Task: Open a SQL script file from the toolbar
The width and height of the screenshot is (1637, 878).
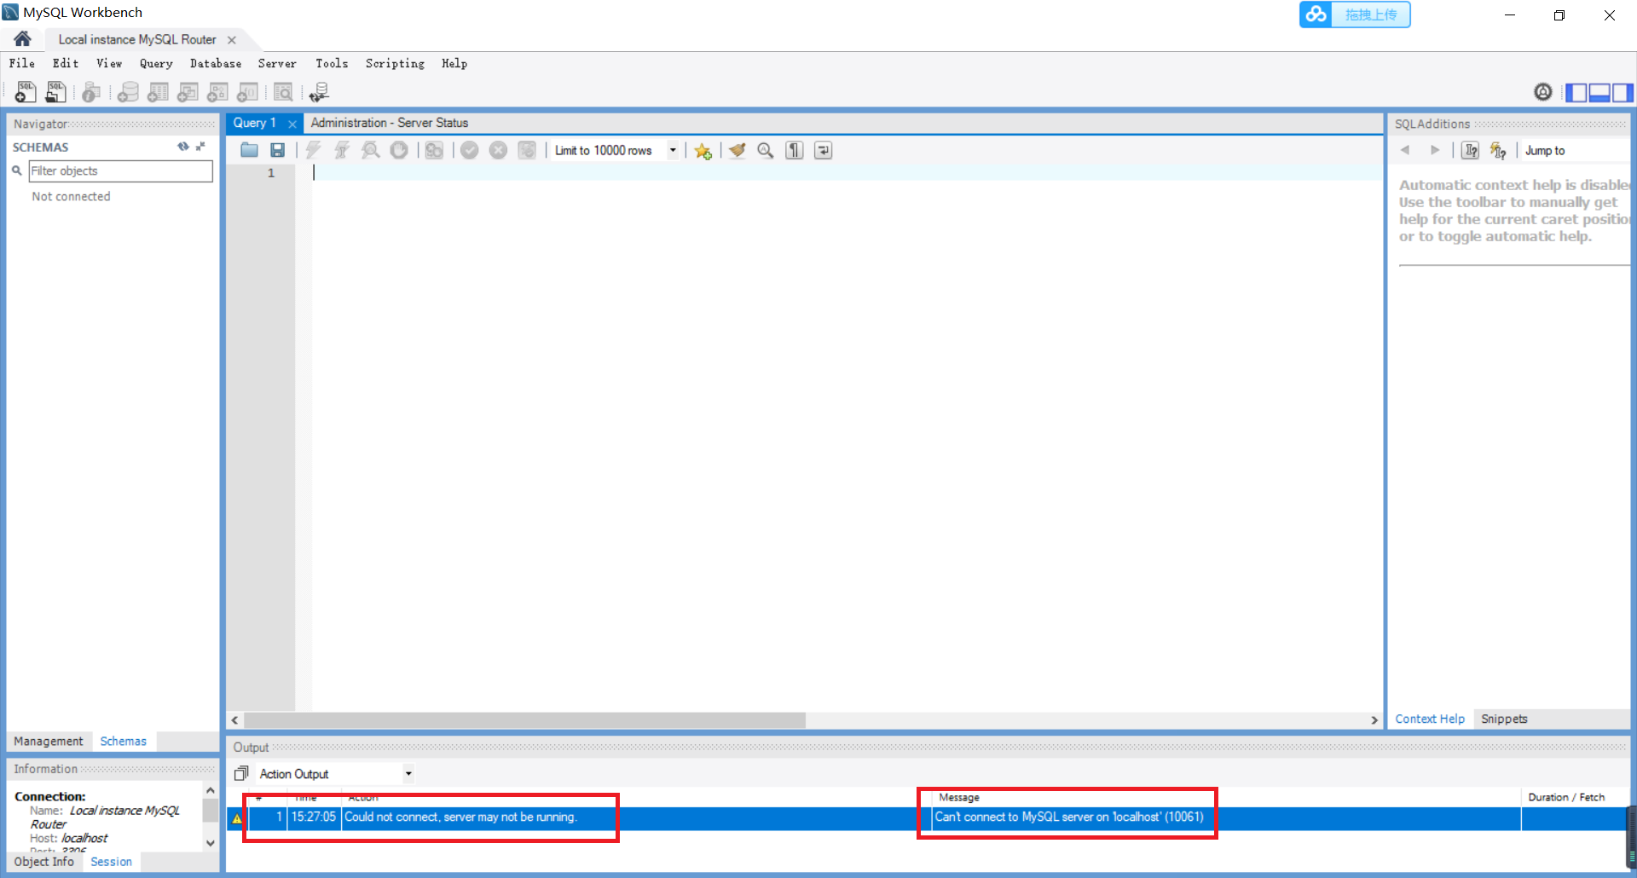Action: [55, 92]
